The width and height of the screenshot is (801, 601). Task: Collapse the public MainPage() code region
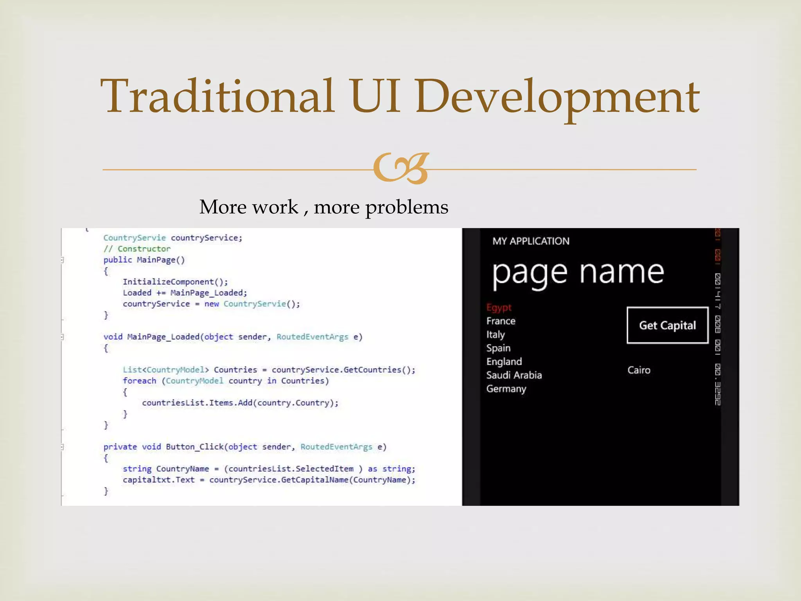[x=62, y=260]
